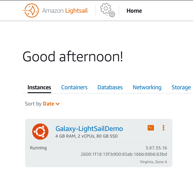Image resolution: width=193 pixels, height=178 pixels.
Task: Open the Networking tab
Action: point(147,87)
